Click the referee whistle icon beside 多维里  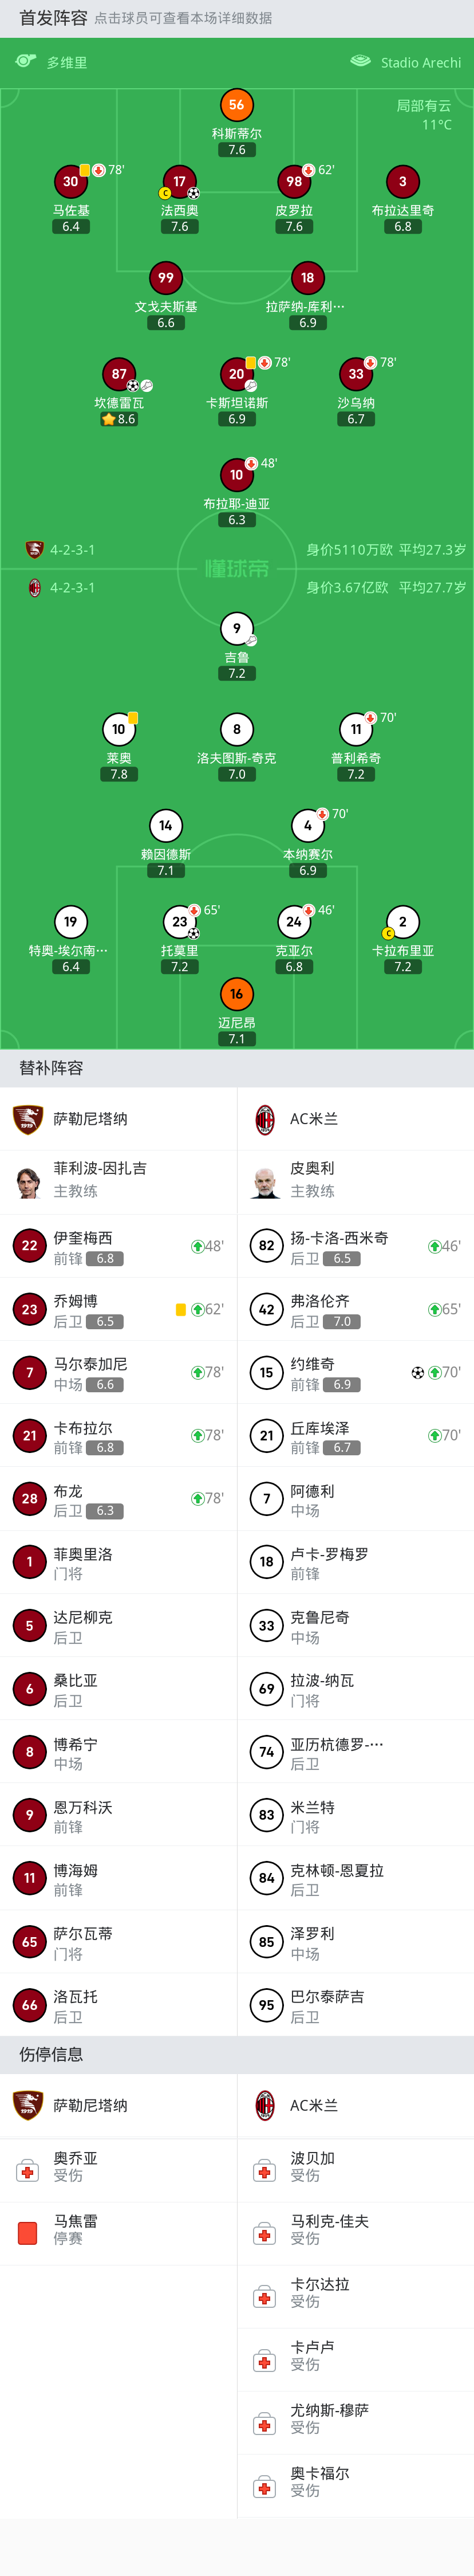click(26, 62)
